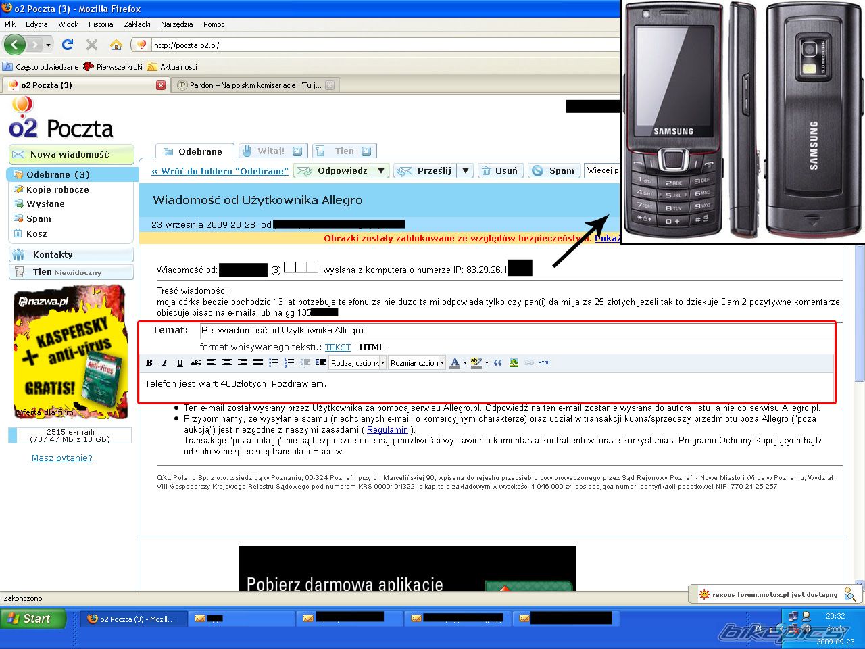Toggle italic formatting in the reply editor
Image resolution: width=865 pixels, height=649 pixels.
[164, 363]
